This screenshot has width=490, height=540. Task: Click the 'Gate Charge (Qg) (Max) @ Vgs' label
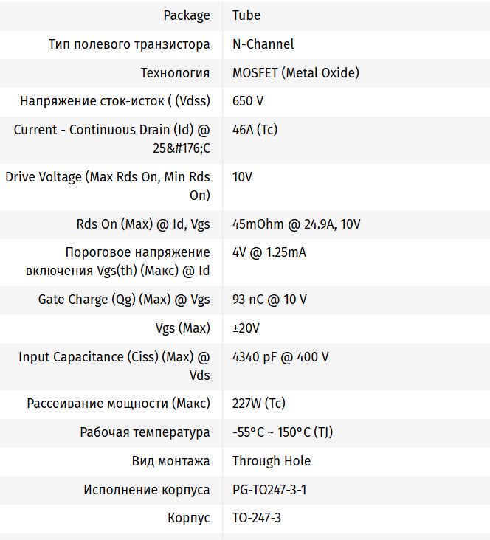pyautogui.click(x=124, y=300)
